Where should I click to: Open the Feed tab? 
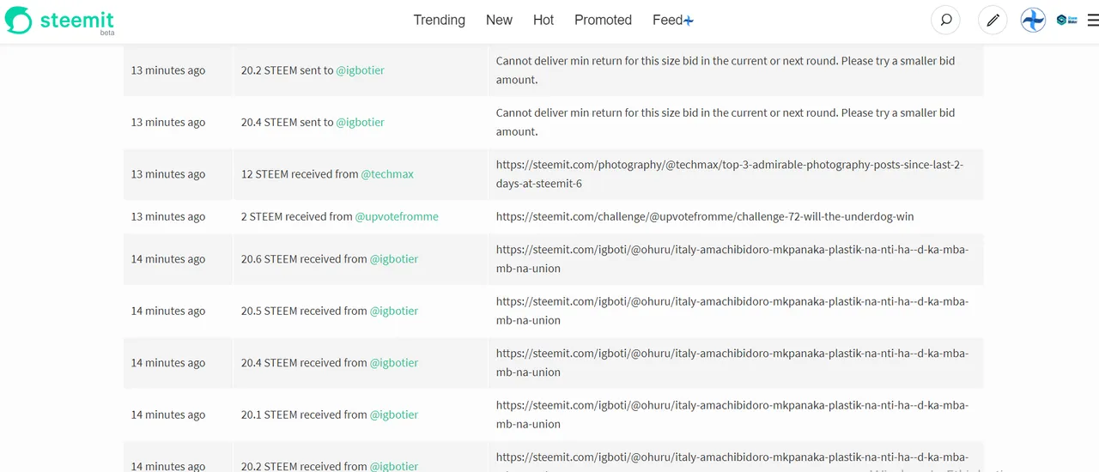click(x=672, y=20)
